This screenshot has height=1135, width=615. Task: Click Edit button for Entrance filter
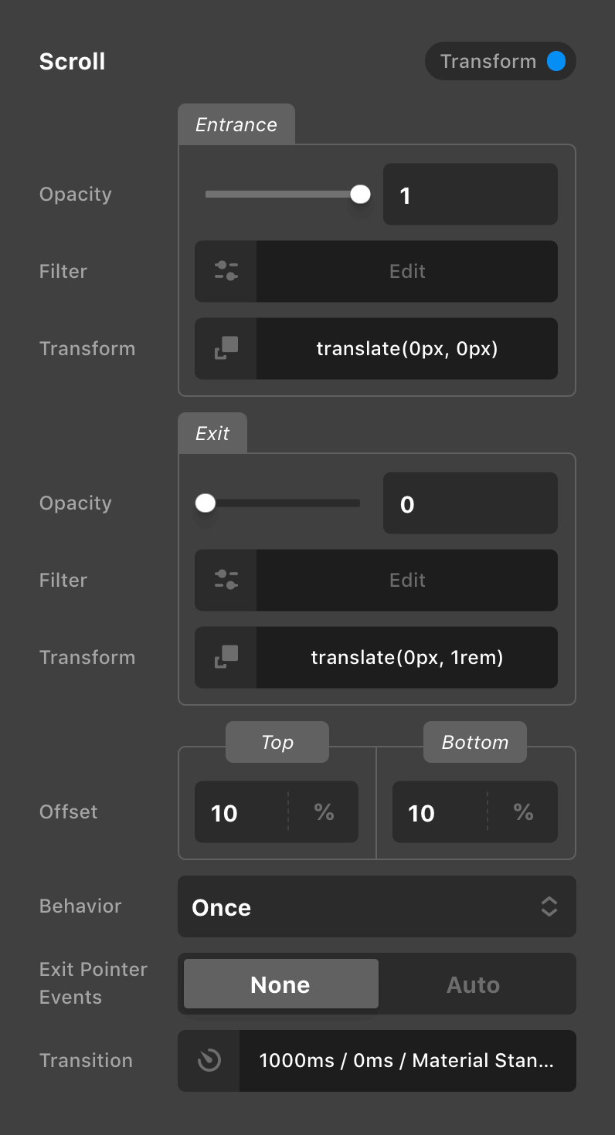click(407, 271)
